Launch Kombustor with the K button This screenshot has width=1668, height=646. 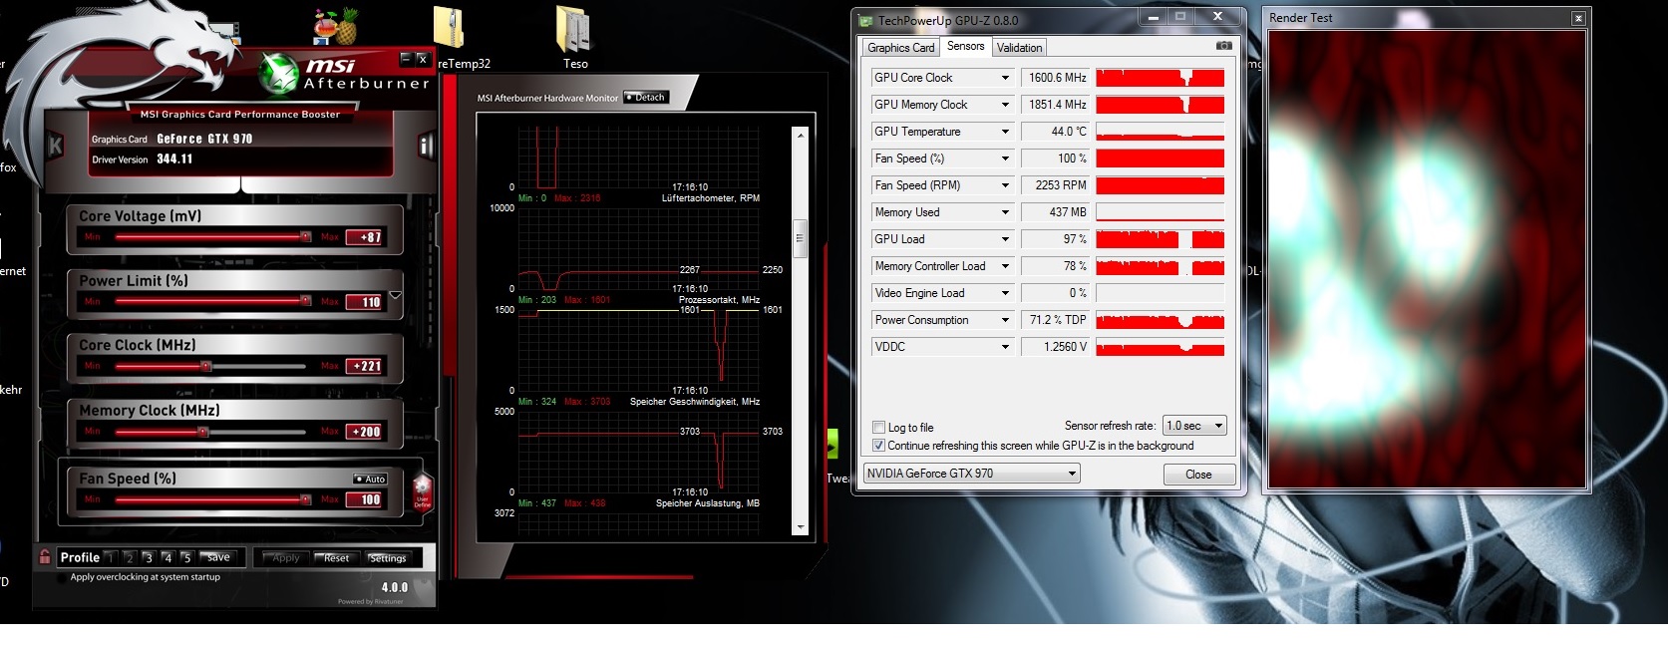pos(56,147)
